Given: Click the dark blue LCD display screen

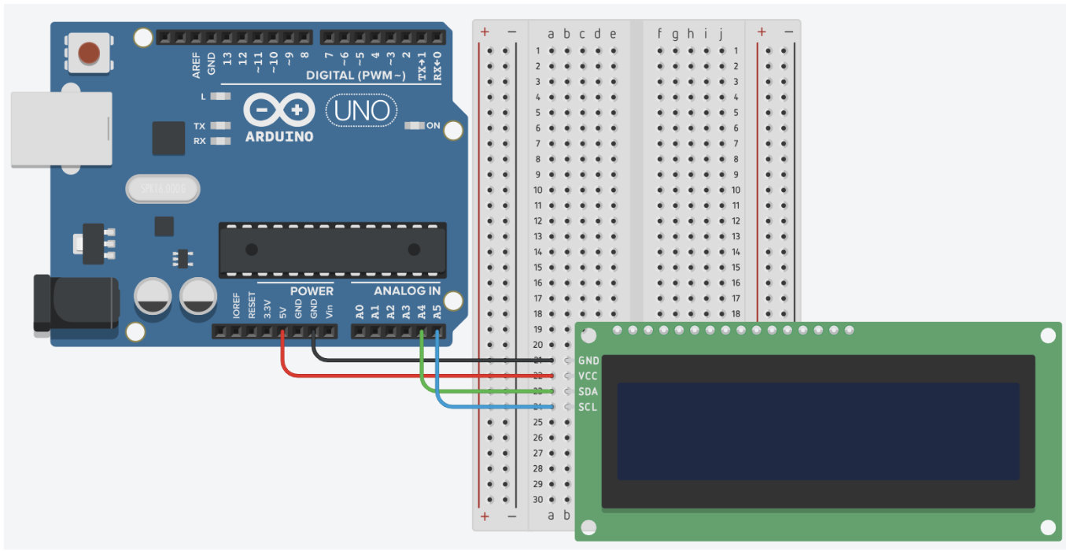Looking at the screenshot, I should coord(818,431).
